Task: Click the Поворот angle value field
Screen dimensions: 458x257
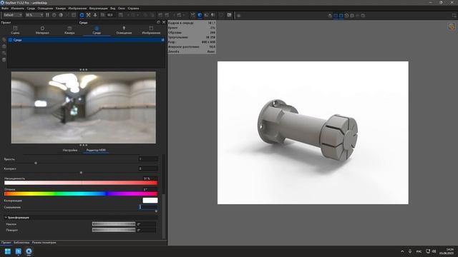Action: 146,230
